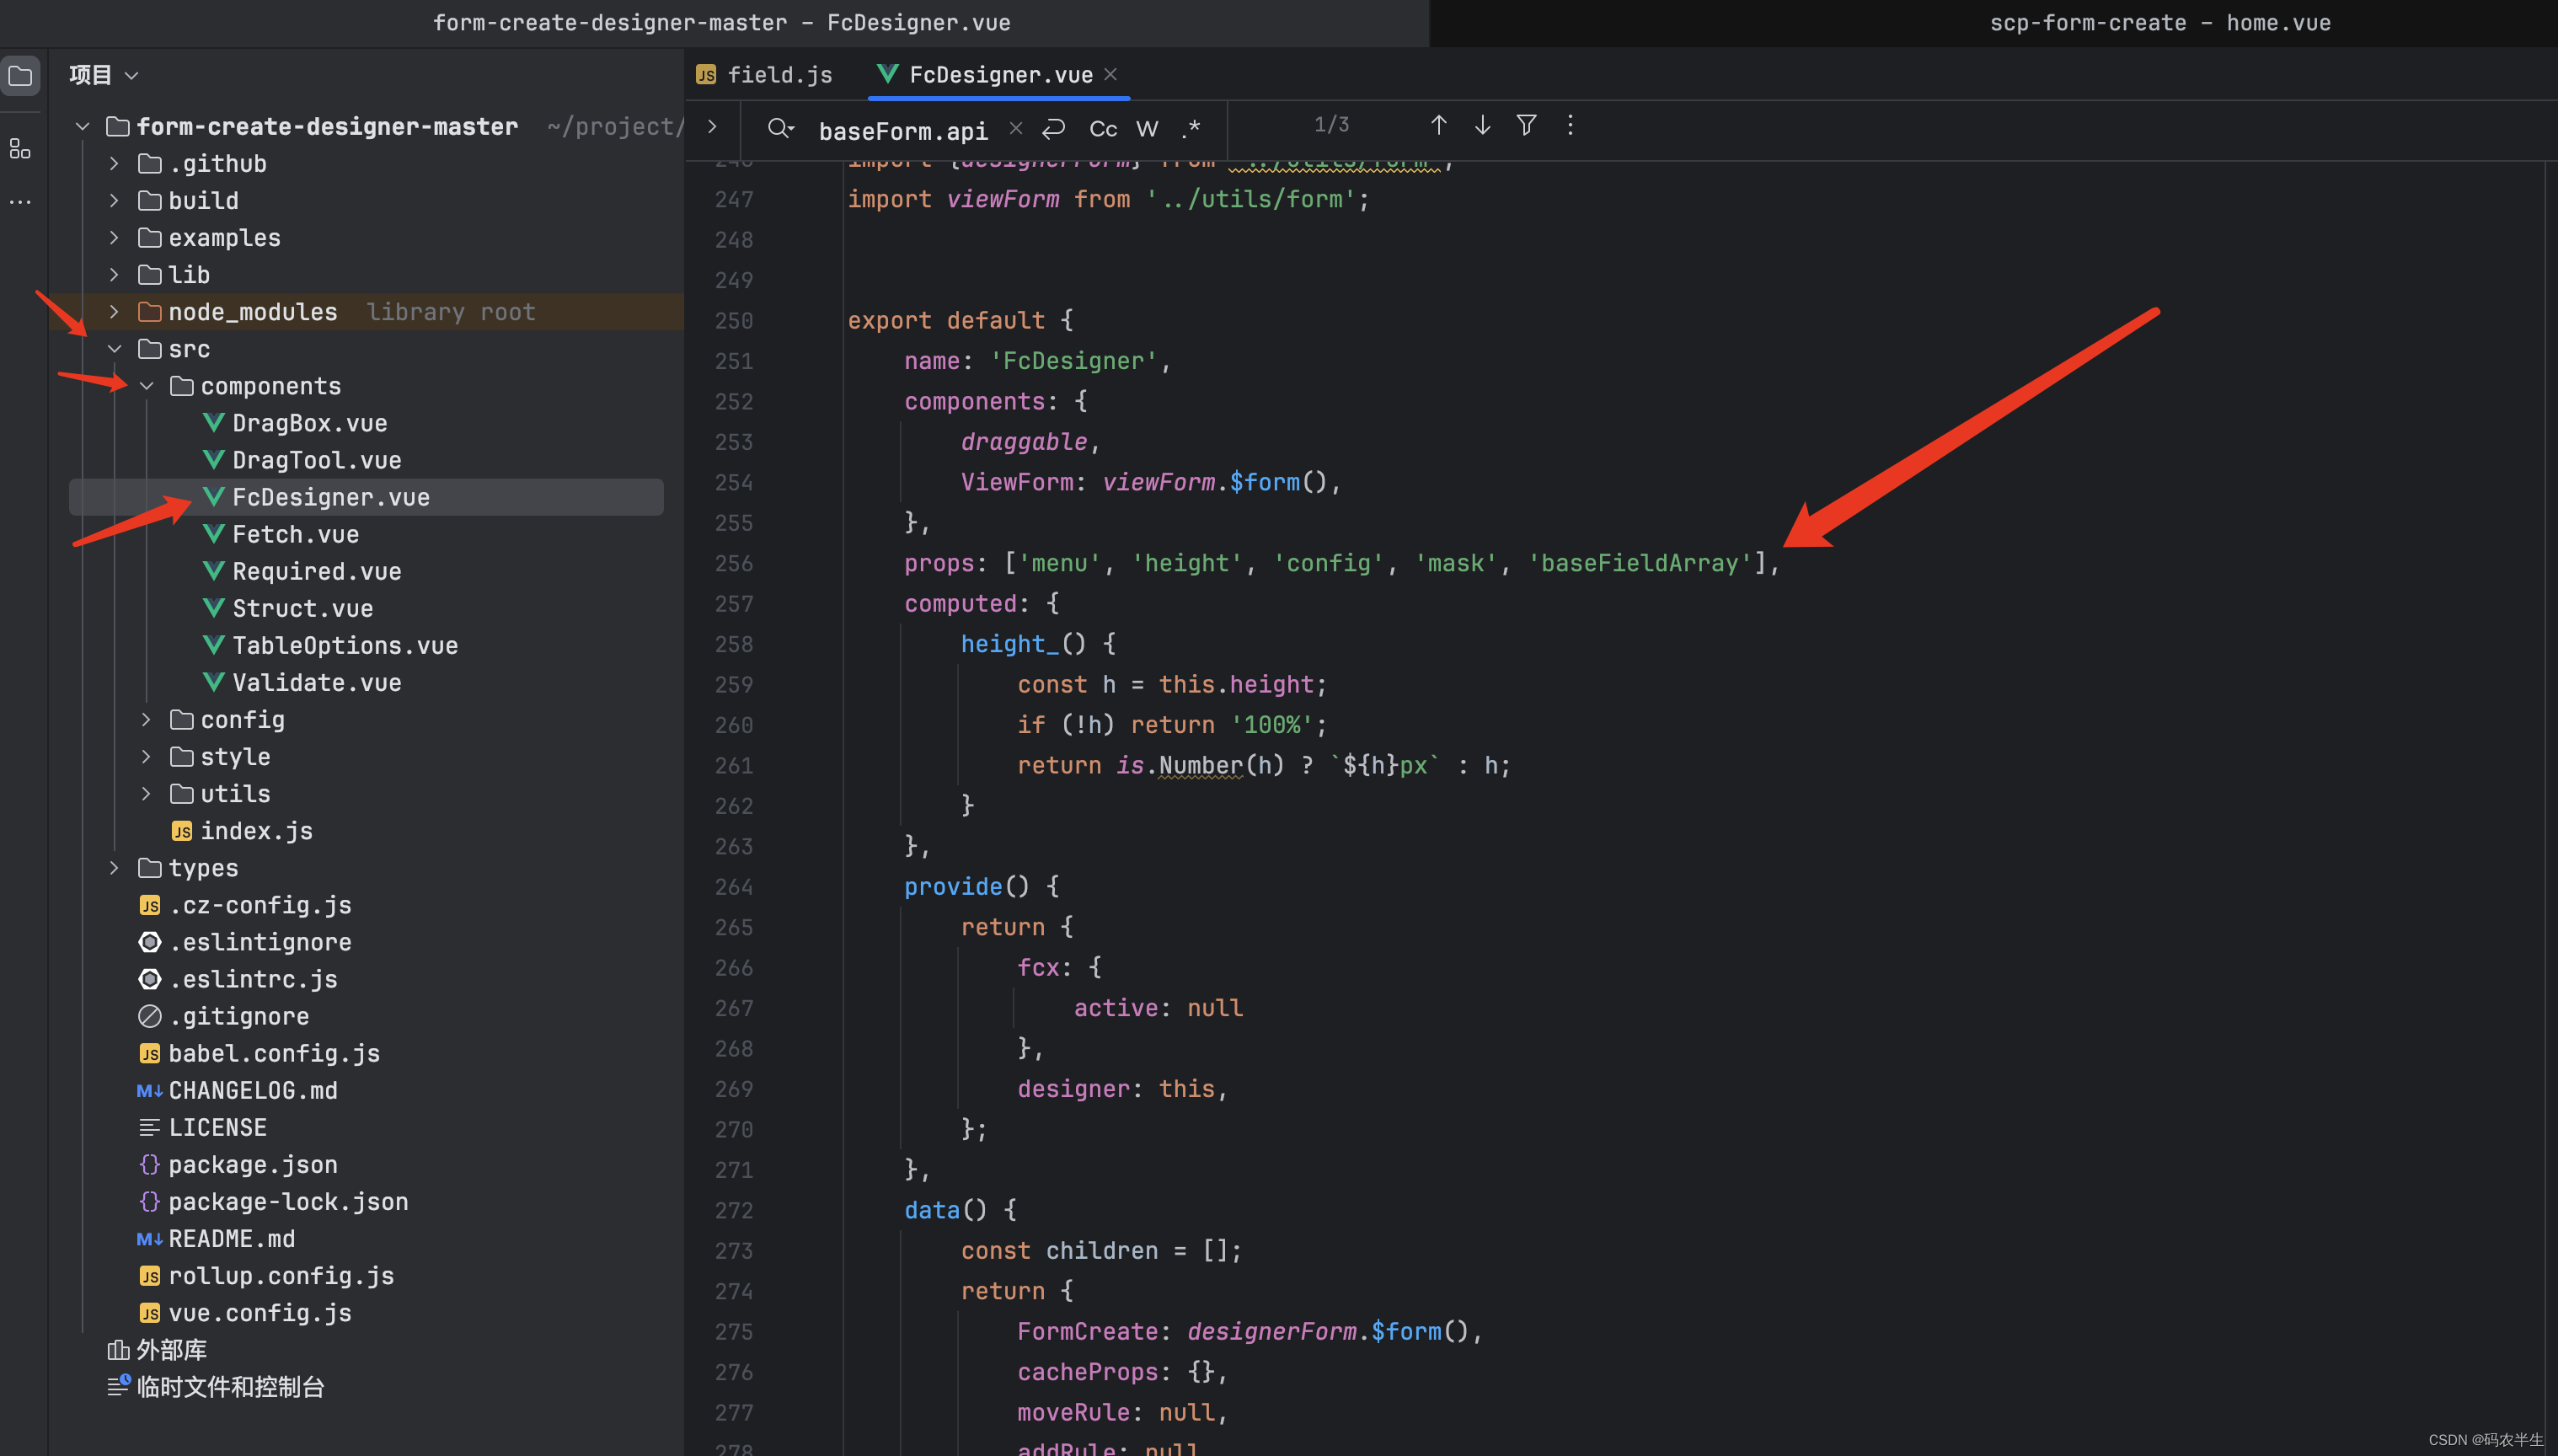Open DragTool.vue in the project tree

click(x=316, y=460)
